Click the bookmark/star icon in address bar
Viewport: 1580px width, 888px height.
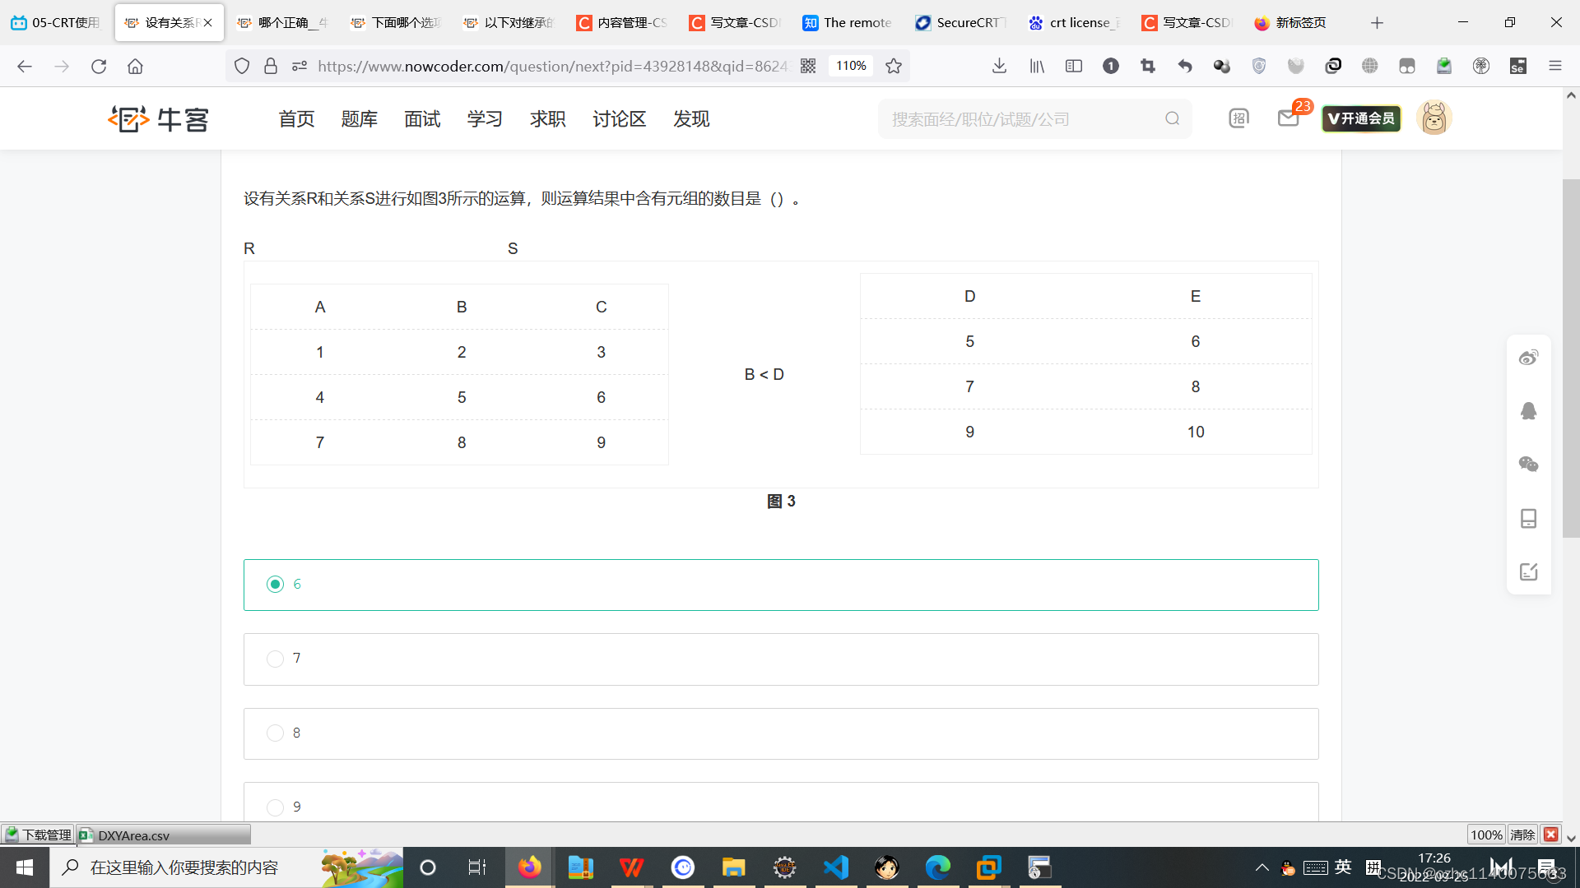893,65
